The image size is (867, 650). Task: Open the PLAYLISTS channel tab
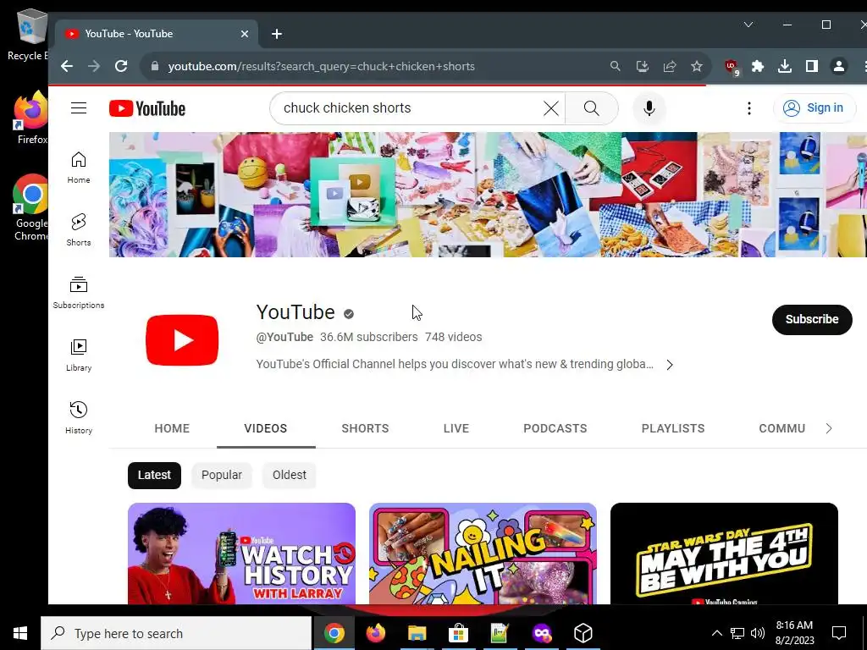[x=673, y=428]
